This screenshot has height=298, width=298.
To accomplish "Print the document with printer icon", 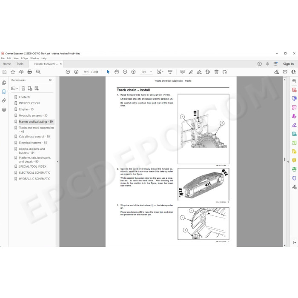I will point(30,72).
